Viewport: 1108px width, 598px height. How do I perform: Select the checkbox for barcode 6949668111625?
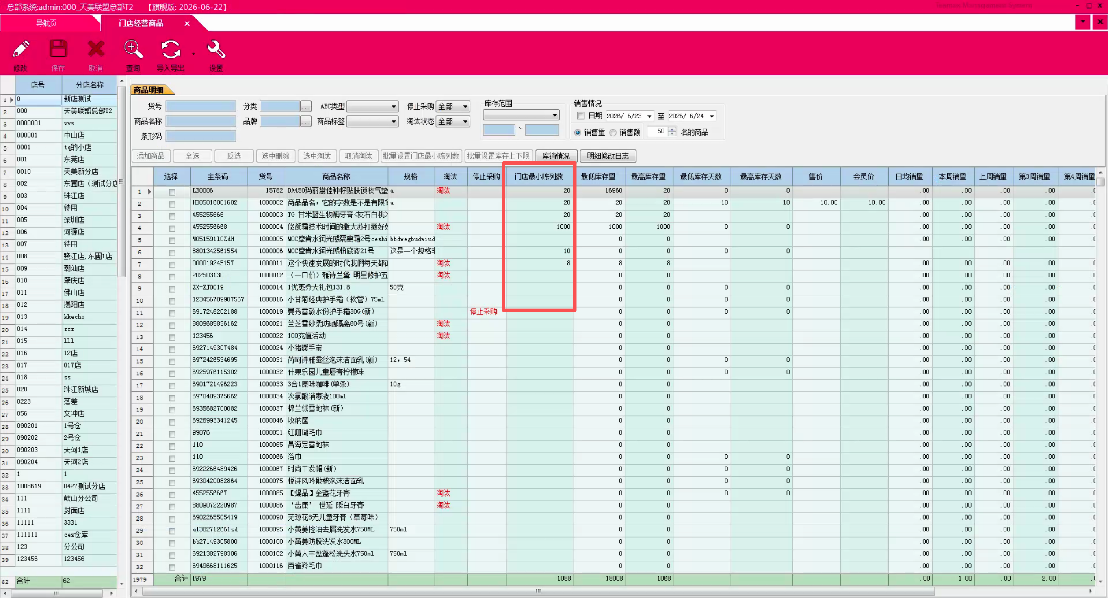coord(172,567)
